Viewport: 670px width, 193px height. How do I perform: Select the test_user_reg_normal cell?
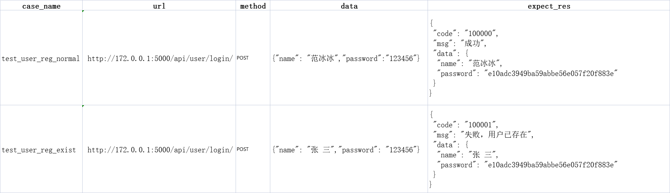(41, 58)
